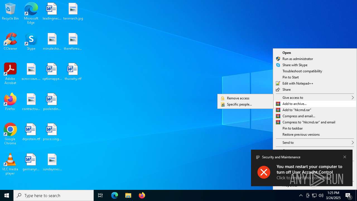This screenshot has width=357, height=201.
Task: Select the germanyr Word document icon
Action: point(31,162)
